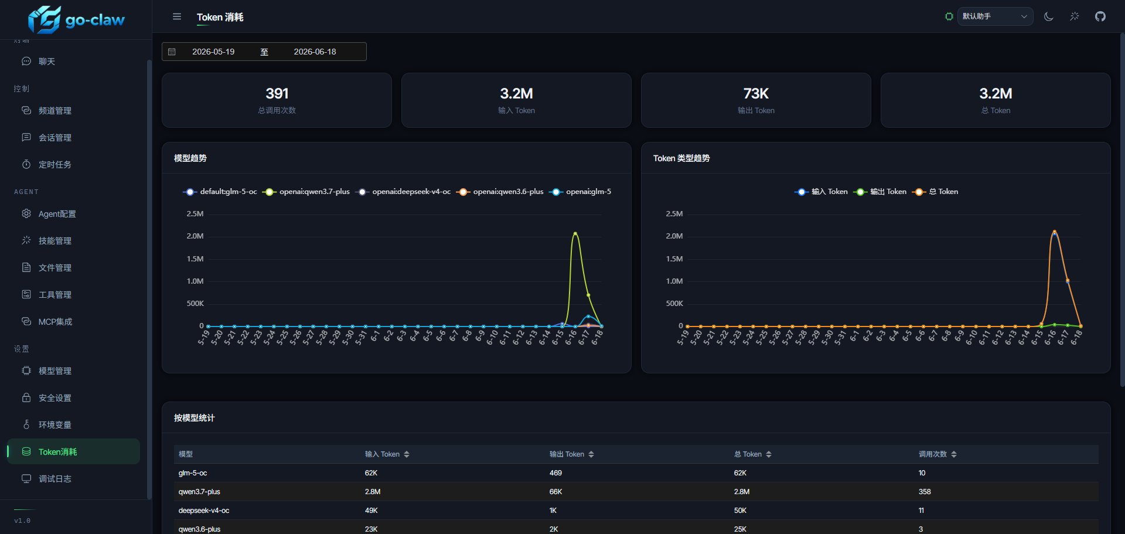Open 定时任务 scheduled tasks

73,165
